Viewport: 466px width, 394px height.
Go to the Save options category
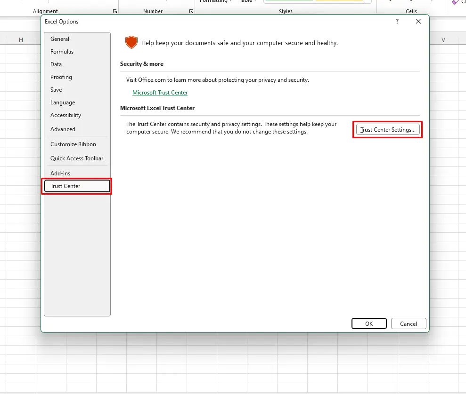point(56,90)
